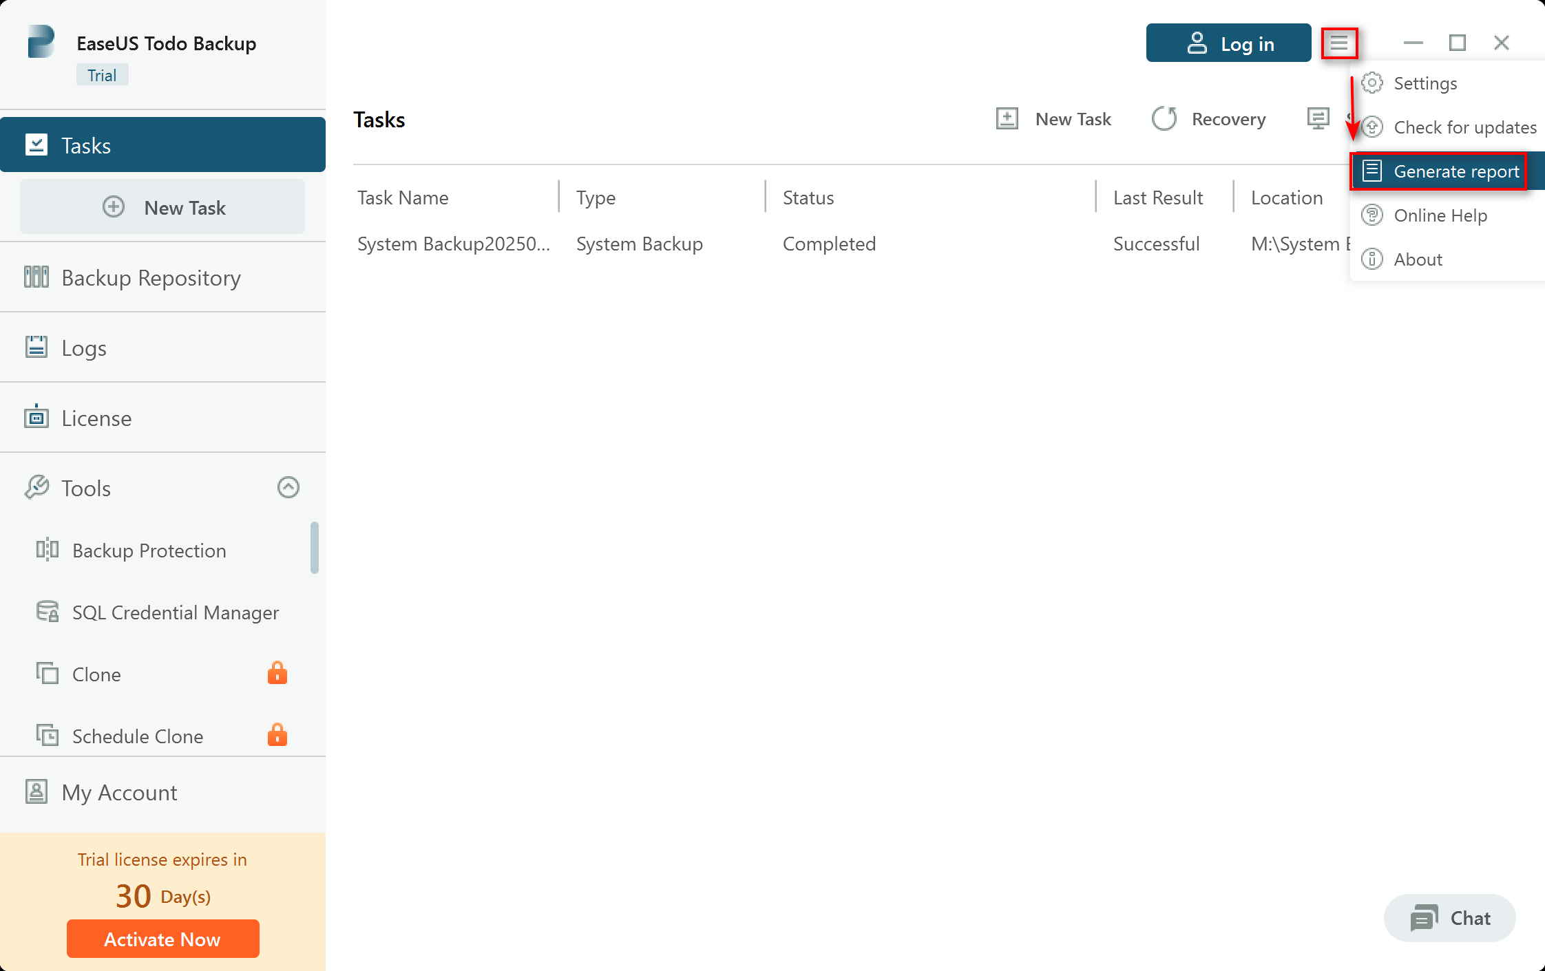Click the Generate report document icon

tap(1372, 171)
